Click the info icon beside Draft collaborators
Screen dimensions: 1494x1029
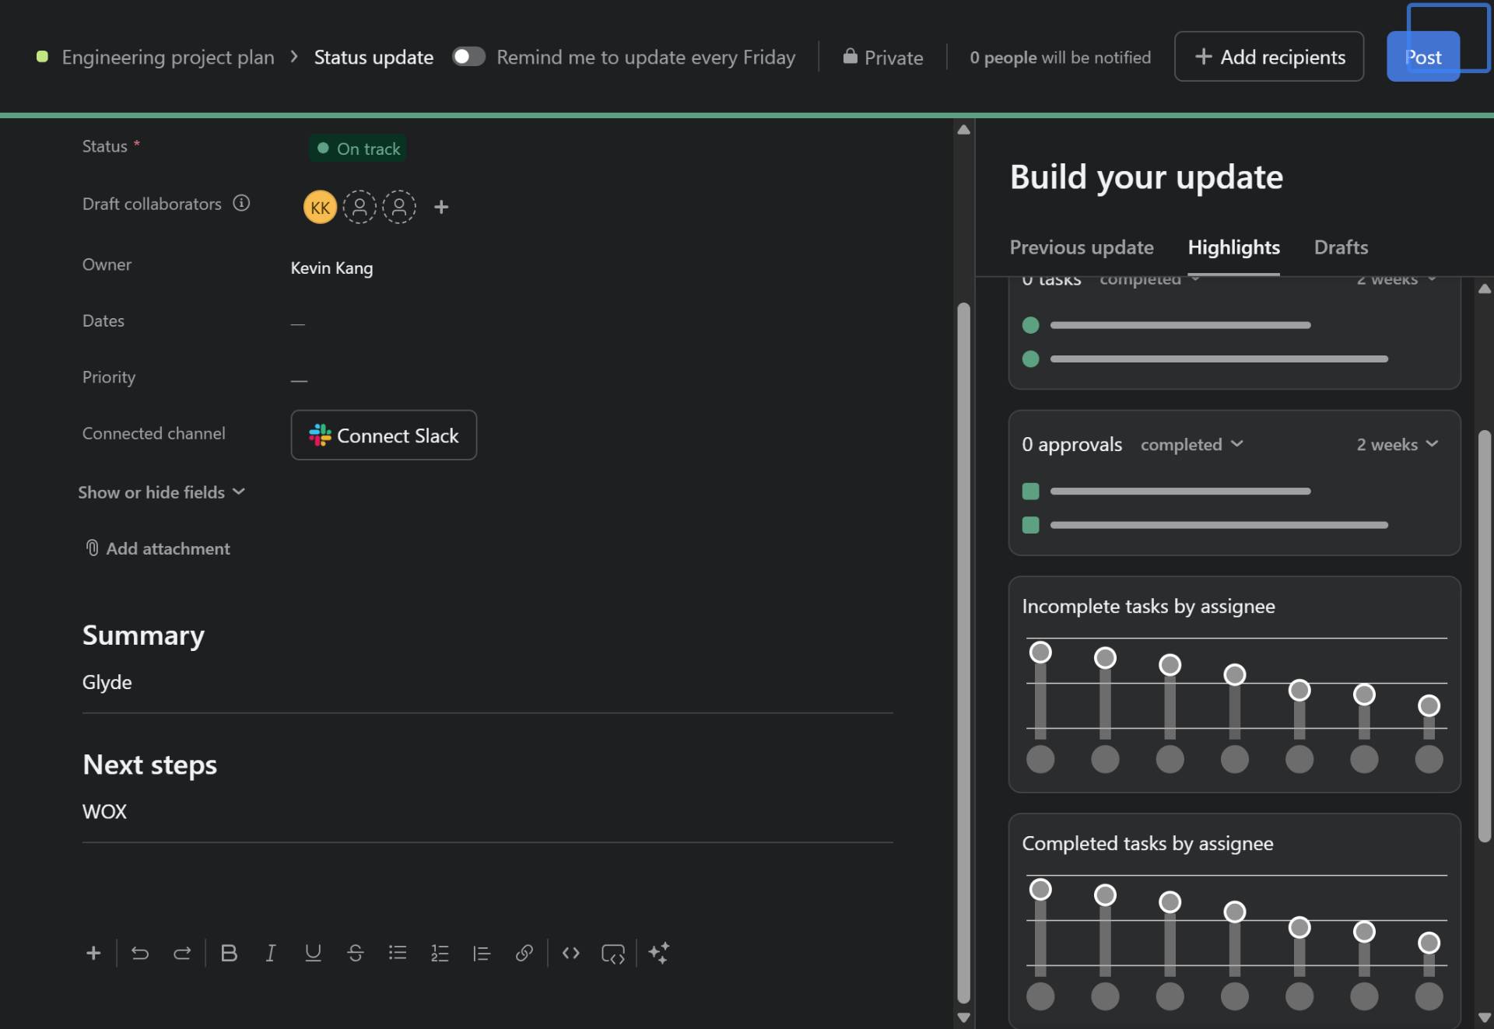[241, 203]
